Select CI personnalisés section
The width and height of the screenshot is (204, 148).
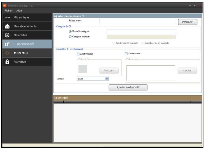[x=27, y=44]
